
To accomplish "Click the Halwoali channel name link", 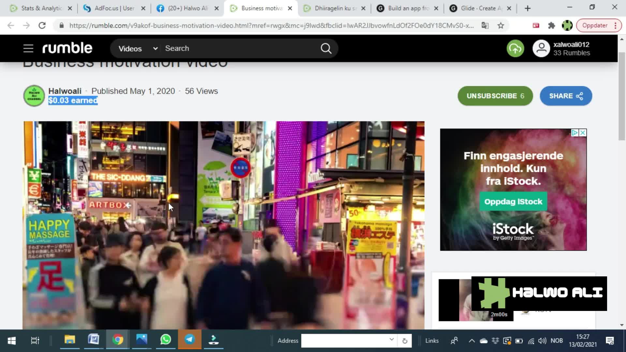I will point(65,91).
